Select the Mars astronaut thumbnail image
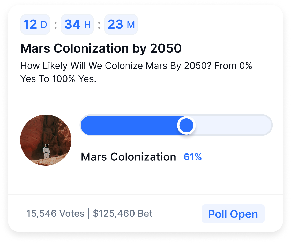This screenshot has height=243, width=291. [46, 140]
